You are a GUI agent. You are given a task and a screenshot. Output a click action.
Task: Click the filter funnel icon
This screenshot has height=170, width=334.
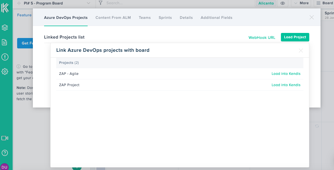tap(100, 3)
